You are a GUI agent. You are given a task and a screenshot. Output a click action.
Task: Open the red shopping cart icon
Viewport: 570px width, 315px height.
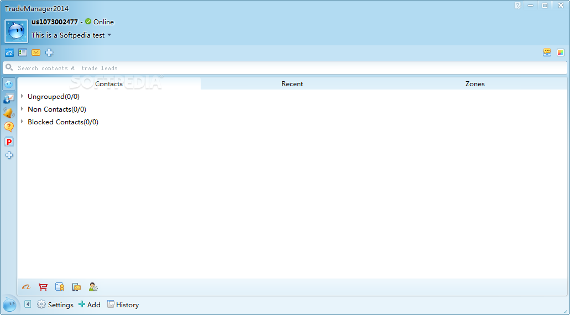coord(43,287)
